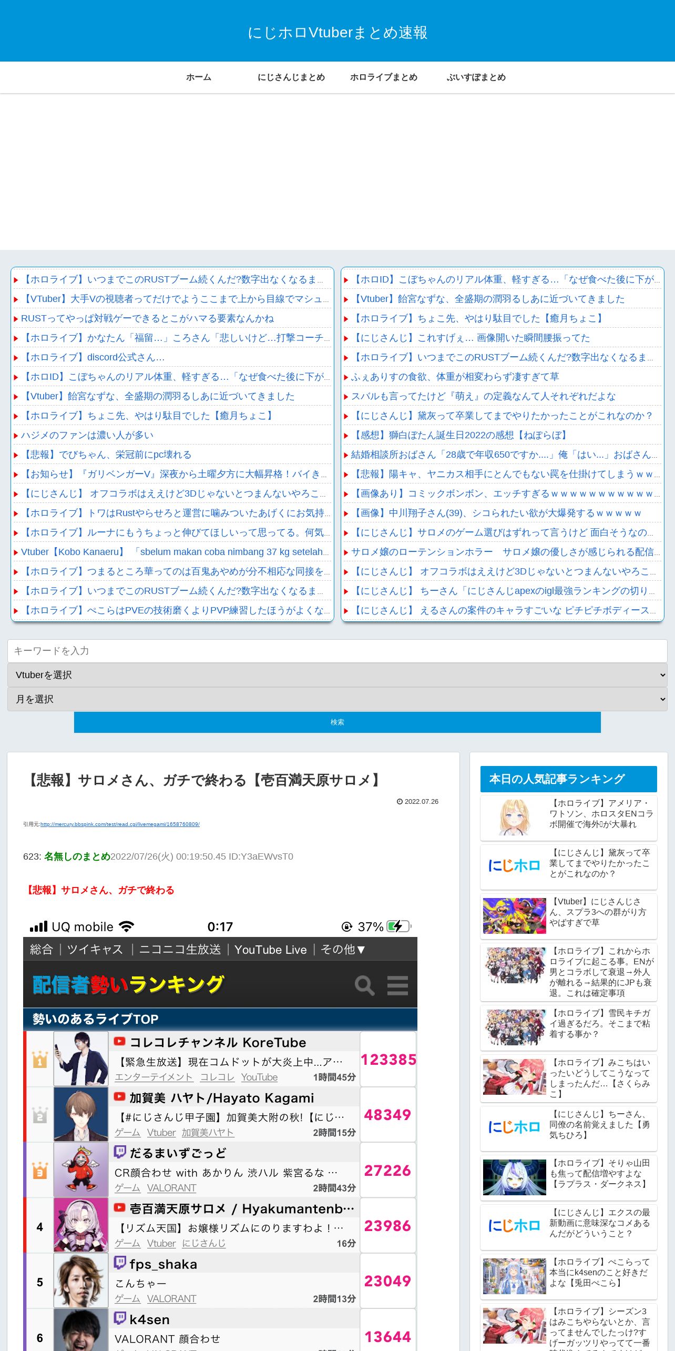Open ふぇありすの食欲 headline link

pyautogui.click(x=455, y=377)
